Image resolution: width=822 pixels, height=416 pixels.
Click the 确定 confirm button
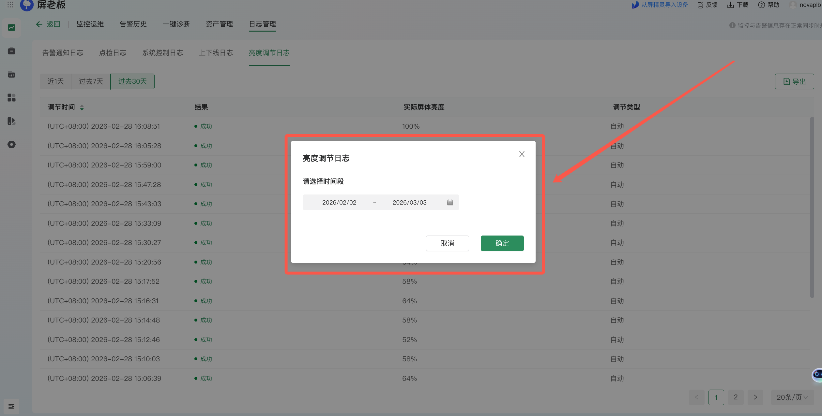(x=502, y=243)
